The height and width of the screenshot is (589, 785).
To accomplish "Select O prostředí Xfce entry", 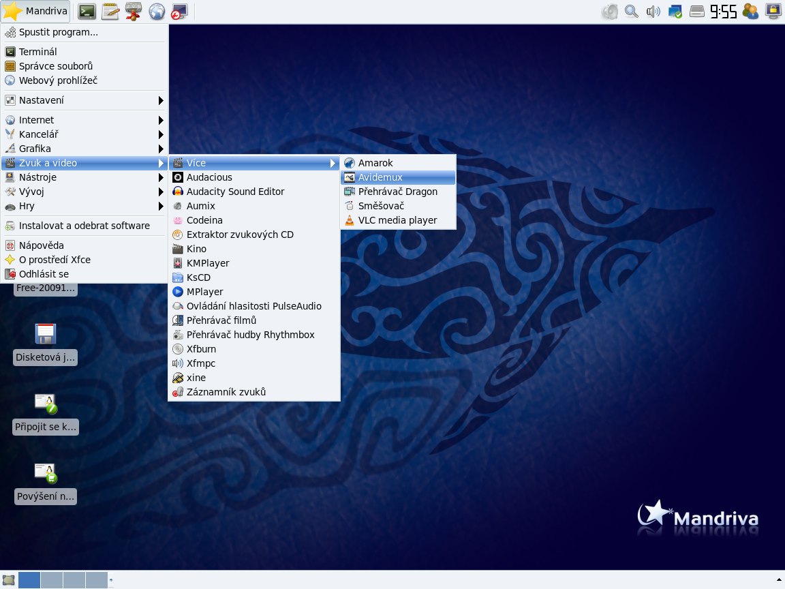I will (x=84, y=260).
